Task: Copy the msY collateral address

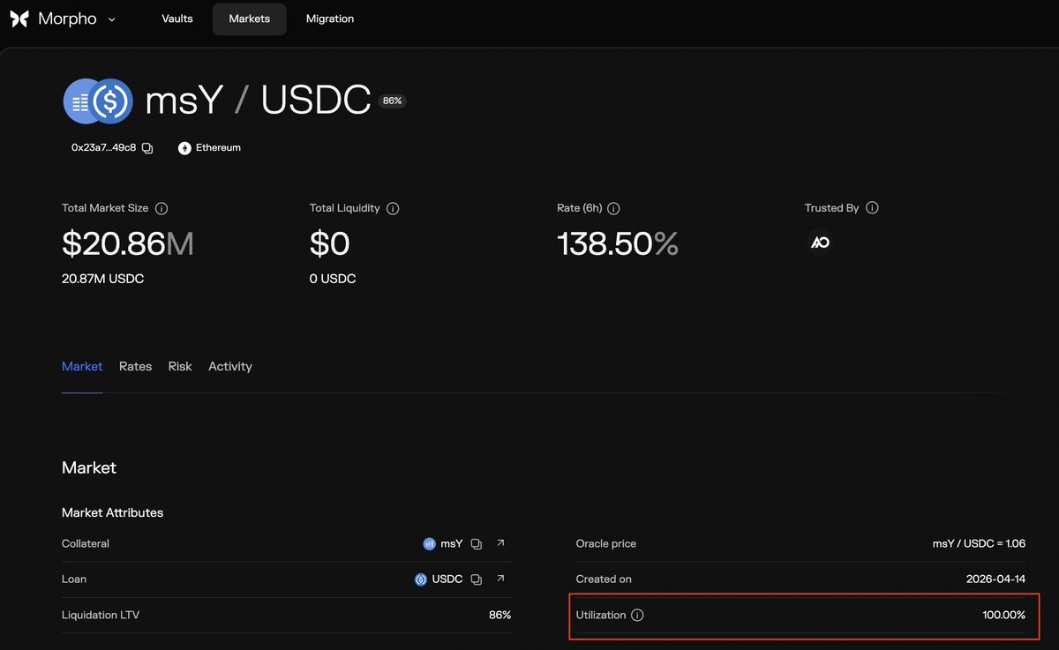Action: coord(477,544)
